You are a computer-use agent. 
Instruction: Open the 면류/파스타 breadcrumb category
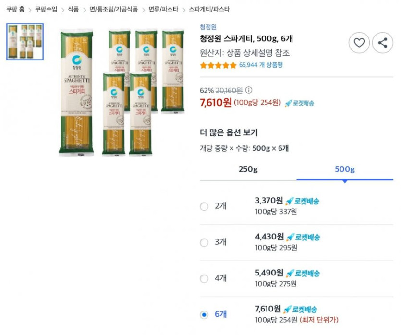tap(163, 9)
